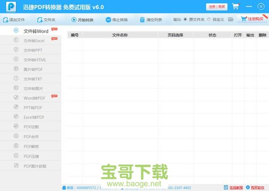Click the 输出 column header

click(250, 35)
